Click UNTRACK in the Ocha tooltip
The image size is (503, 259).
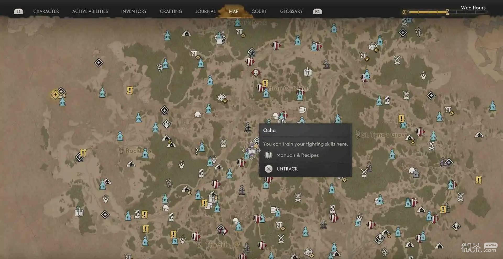(x=287, y=169)
